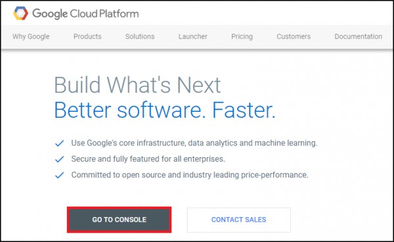Click the "Cloud Platform" header text
This screenshot has height=242, width=394.
(x=104, y=14)
